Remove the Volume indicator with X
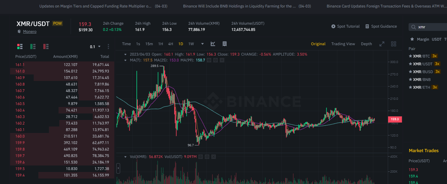Screen dimensions: 447x184 click(x=213, y=157)
